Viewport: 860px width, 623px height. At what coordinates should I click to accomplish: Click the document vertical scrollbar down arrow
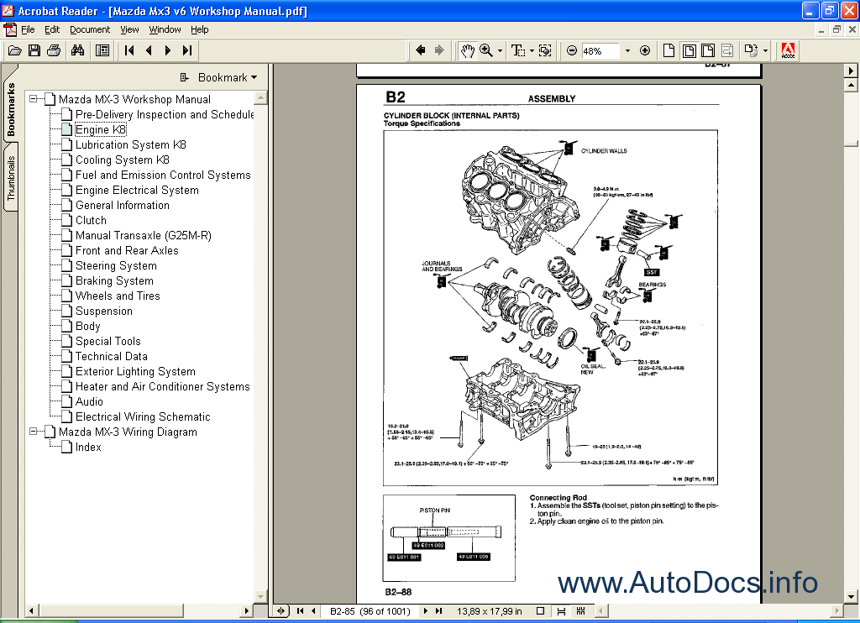(852, 597)
